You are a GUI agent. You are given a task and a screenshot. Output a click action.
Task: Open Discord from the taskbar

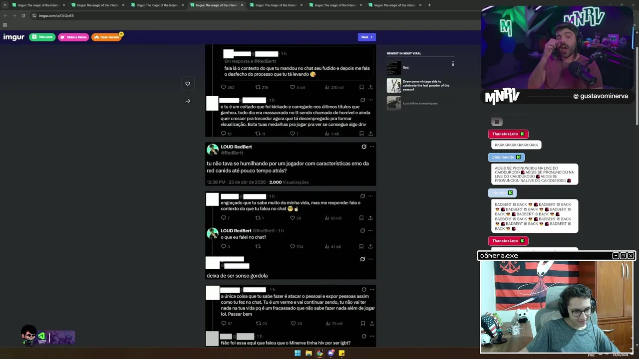pyautogui.click(x=330, y=353)
